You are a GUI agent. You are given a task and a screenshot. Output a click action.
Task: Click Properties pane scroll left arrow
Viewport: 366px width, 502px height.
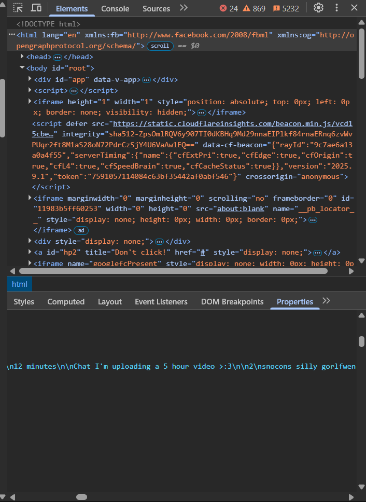[x=12, y=497]
